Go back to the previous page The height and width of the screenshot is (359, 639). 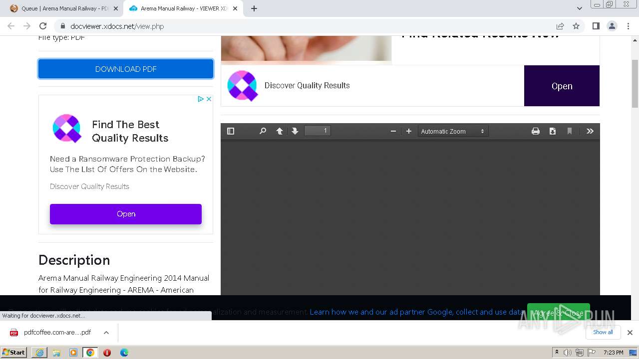coord(11,26)
